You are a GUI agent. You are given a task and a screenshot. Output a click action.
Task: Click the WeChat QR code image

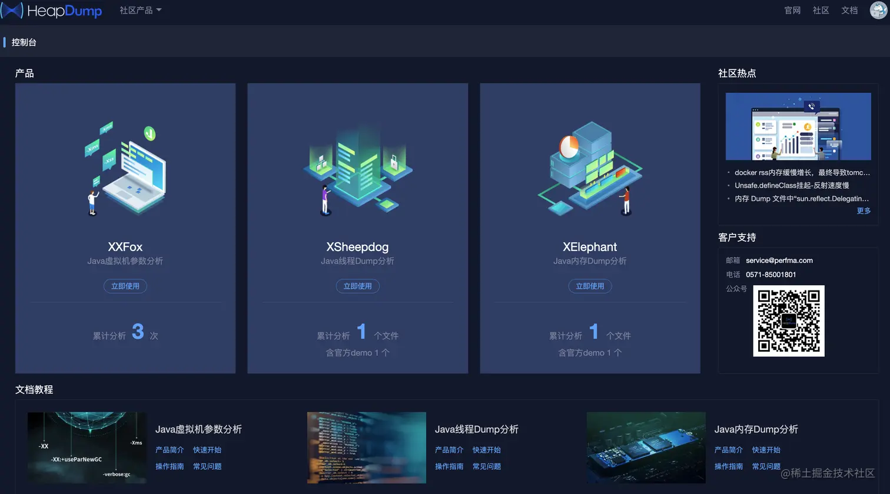[789, 321]
